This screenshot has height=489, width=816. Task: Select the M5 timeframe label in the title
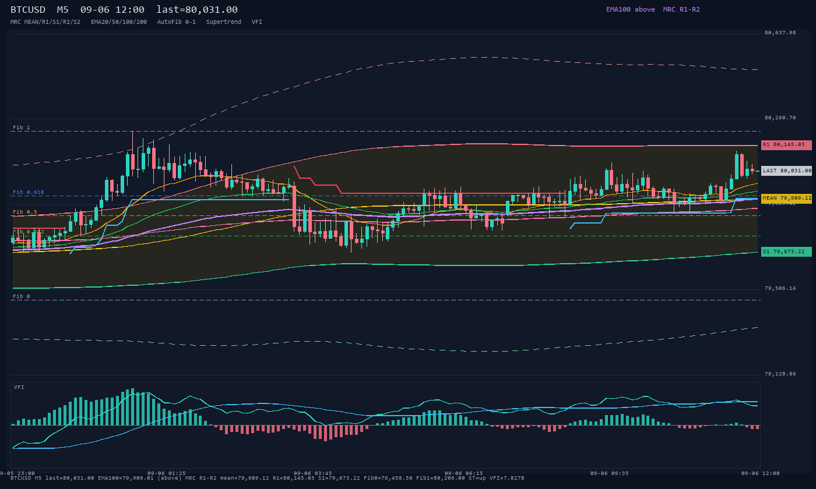coord(63,9)
